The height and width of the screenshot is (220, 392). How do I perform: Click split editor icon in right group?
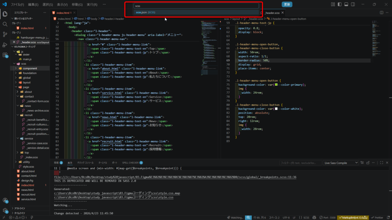381,13
